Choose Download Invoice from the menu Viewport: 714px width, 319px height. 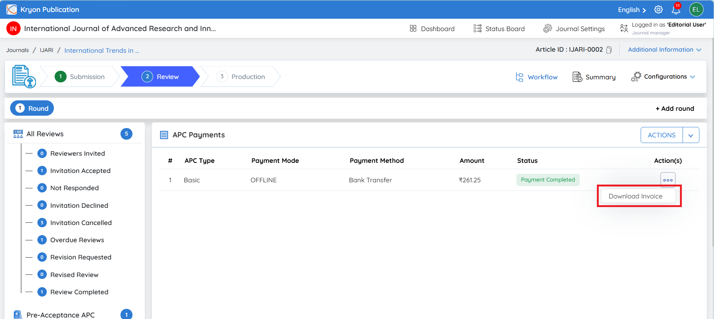tap(638, 196)
